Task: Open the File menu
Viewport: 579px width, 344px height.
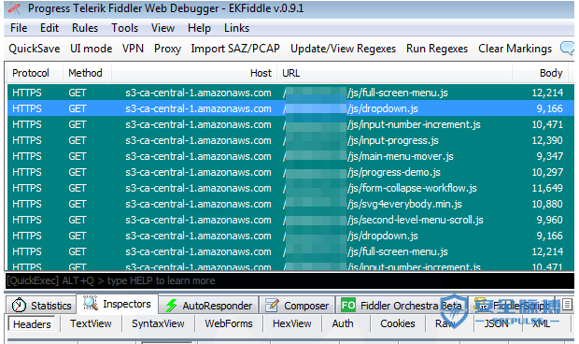Action: [x=19, y=28]
